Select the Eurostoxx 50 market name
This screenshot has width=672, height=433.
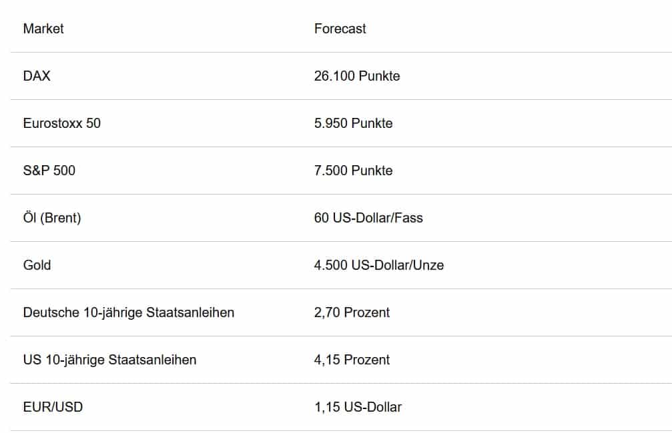coord(61,123)
